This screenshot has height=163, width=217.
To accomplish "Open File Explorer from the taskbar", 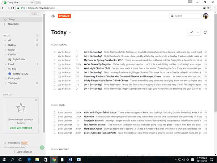I will click(37, 160).
